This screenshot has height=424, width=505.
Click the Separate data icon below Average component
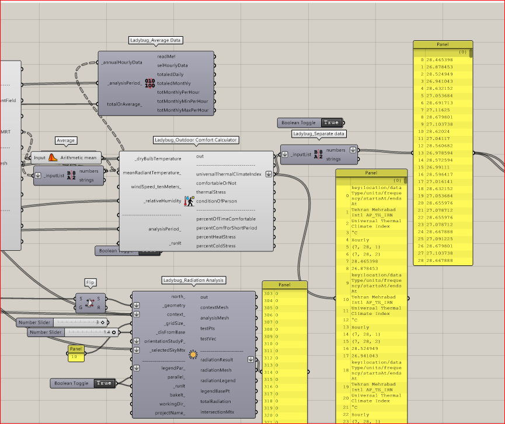tap(71, 176)
